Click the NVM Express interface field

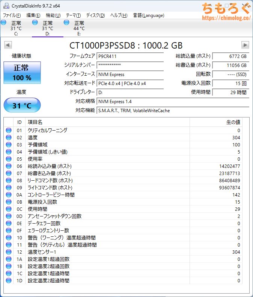(130, 75)
